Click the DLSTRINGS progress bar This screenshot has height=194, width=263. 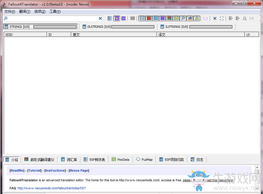coord(133,27)
